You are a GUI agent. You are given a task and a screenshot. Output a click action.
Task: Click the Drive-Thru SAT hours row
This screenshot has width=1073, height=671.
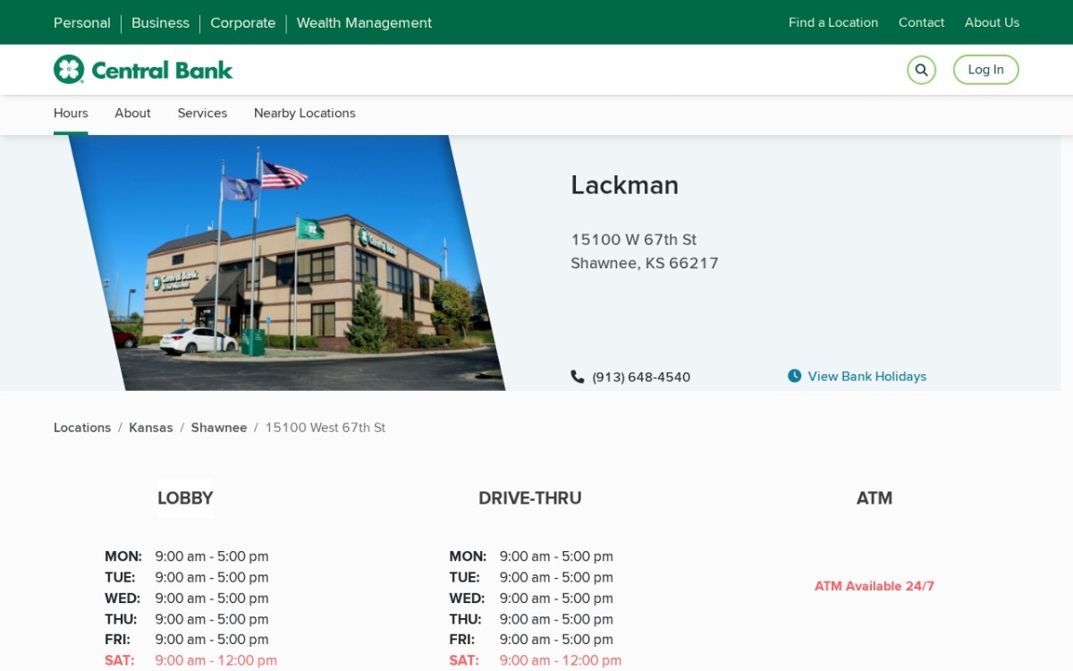[535, 660]
